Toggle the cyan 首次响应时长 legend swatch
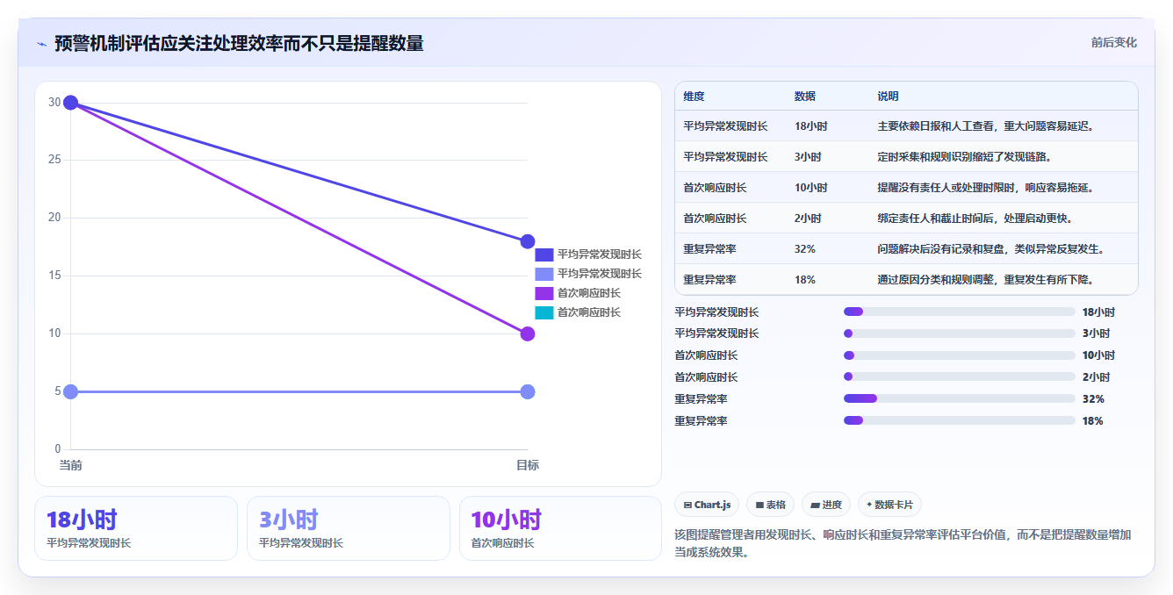1173x595 pixels. point(544,312)
